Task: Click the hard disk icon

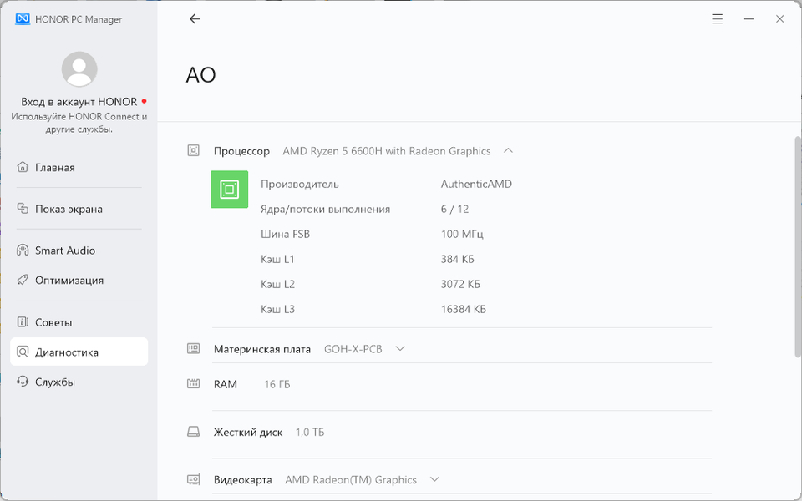Action: pyautogui.click(x=194, y=432)
